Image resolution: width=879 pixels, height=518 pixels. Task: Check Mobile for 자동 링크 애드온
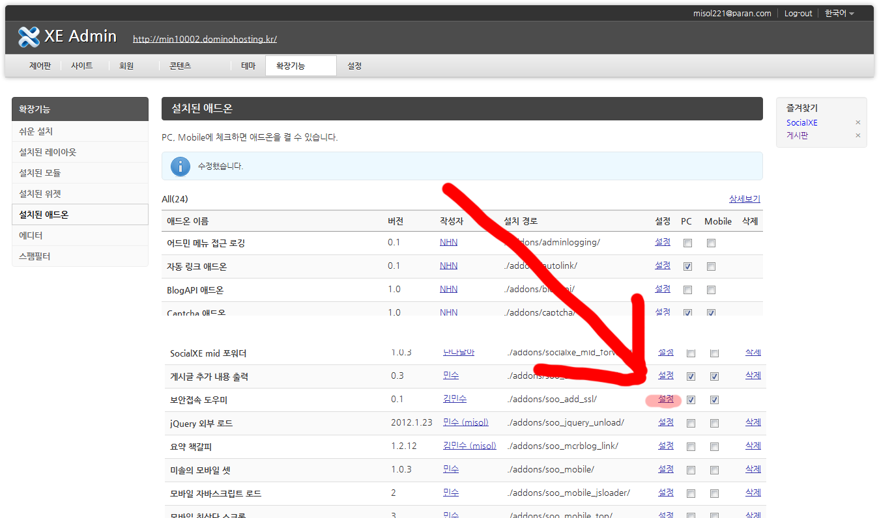coord(711,266)
